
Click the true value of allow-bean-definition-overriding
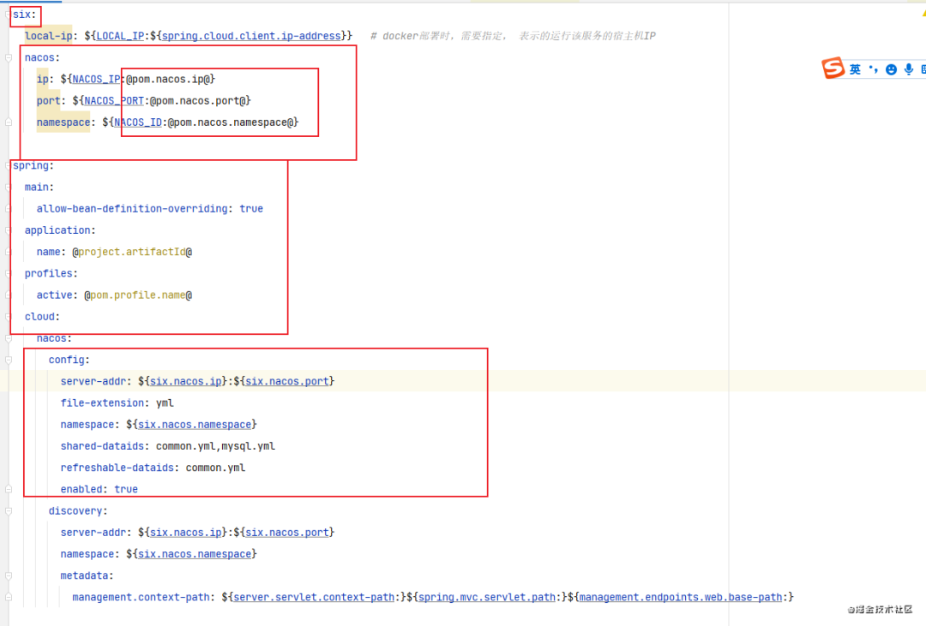pos(251,209)
